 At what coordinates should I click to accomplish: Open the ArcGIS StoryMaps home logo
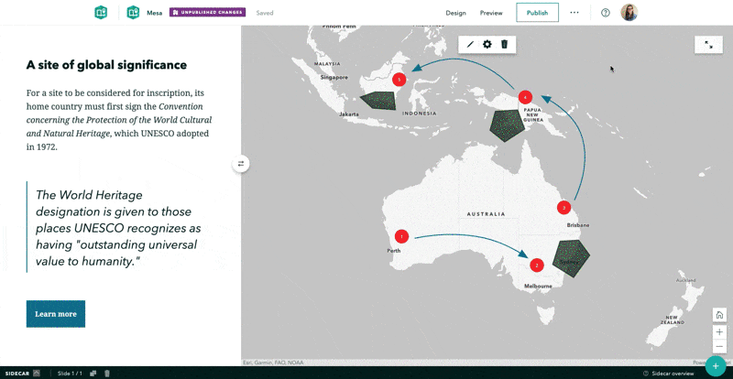101,12
